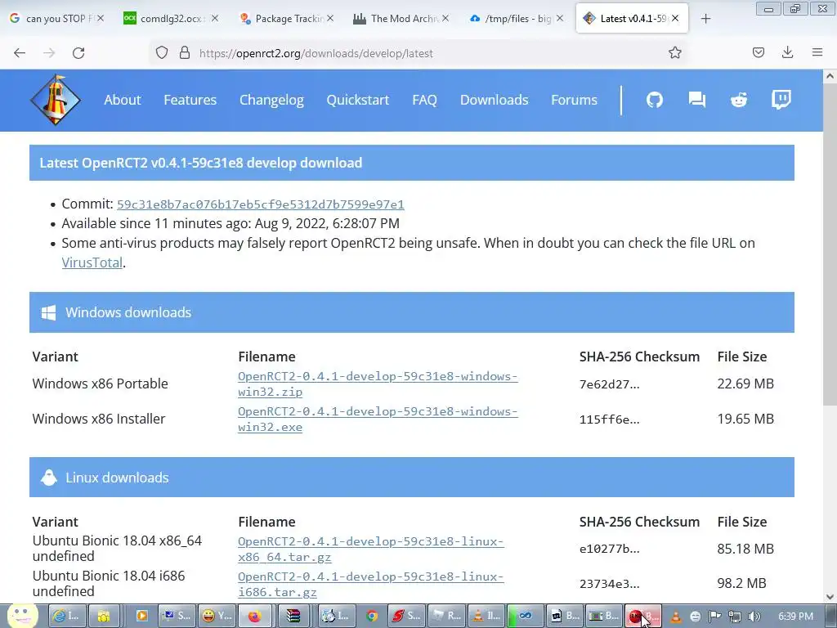Click the taskbar clock showing 6:39 PM
The image size is (837, 628).
point(795,617)
